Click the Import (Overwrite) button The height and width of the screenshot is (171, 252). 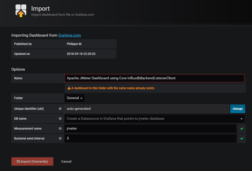point(32,162)
